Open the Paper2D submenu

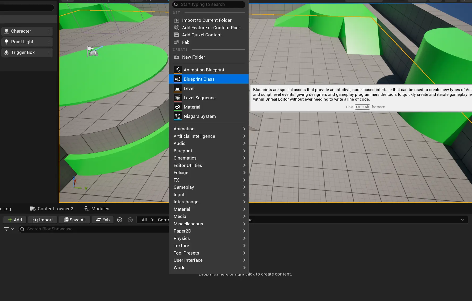(x=209, y=231)
